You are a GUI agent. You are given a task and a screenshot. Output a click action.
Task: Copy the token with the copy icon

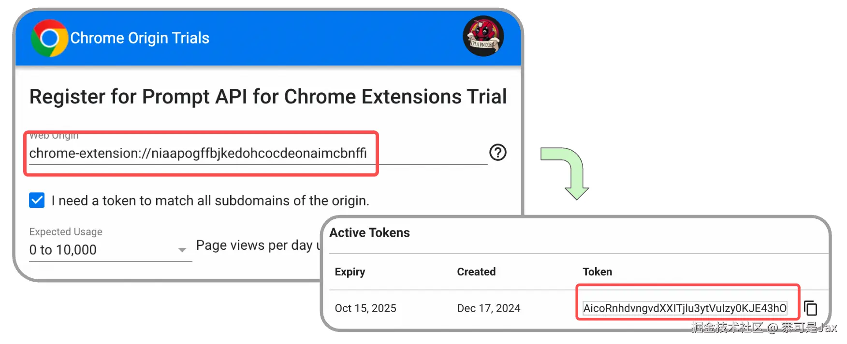[x=811, y=308]
